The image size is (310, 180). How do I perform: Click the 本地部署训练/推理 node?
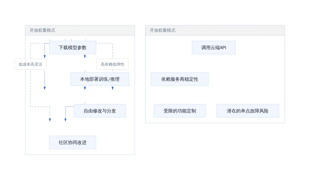pos(100,79)
